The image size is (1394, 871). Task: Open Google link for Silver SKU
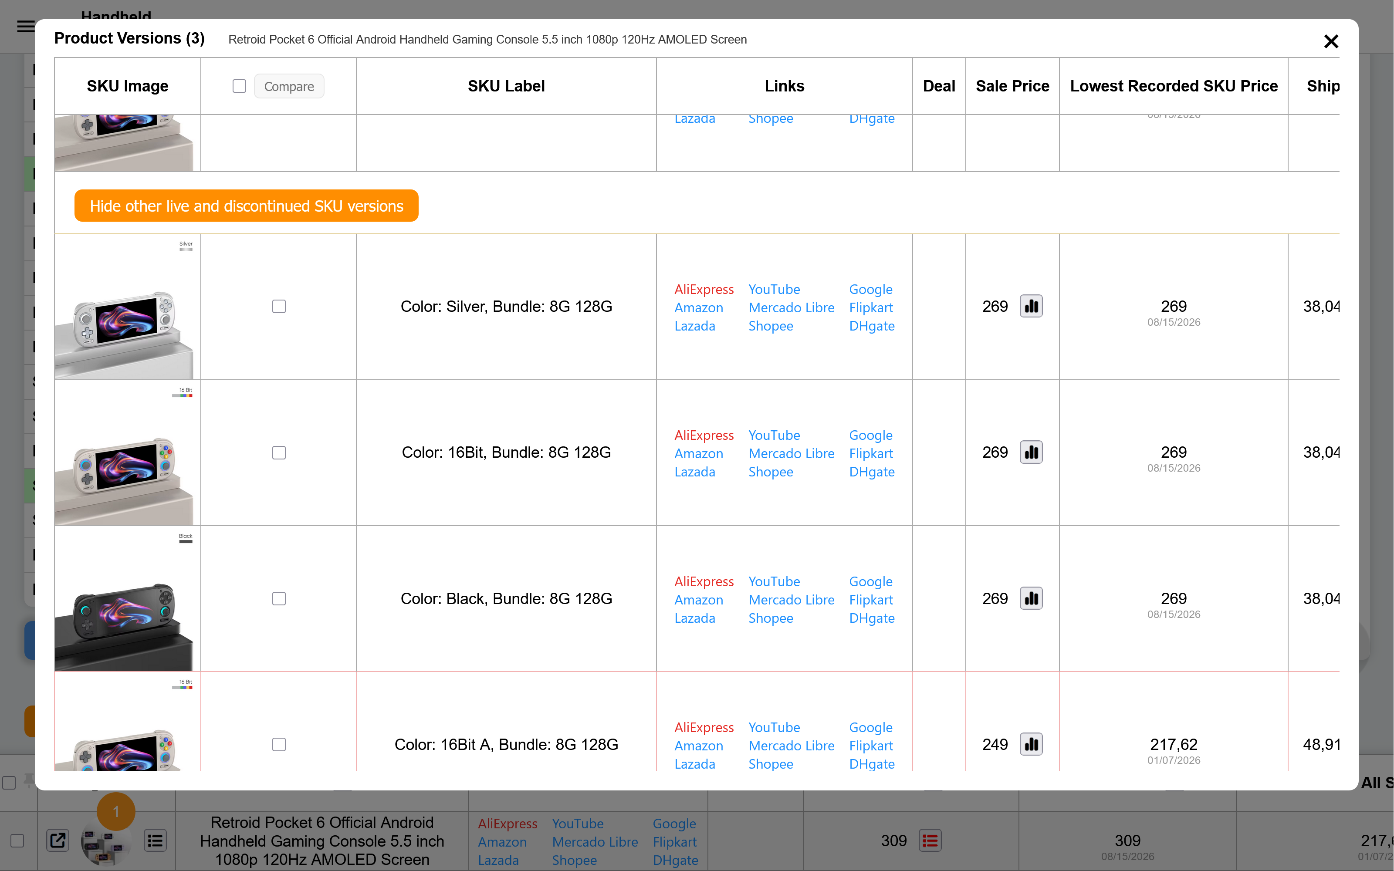click(871, 289)
